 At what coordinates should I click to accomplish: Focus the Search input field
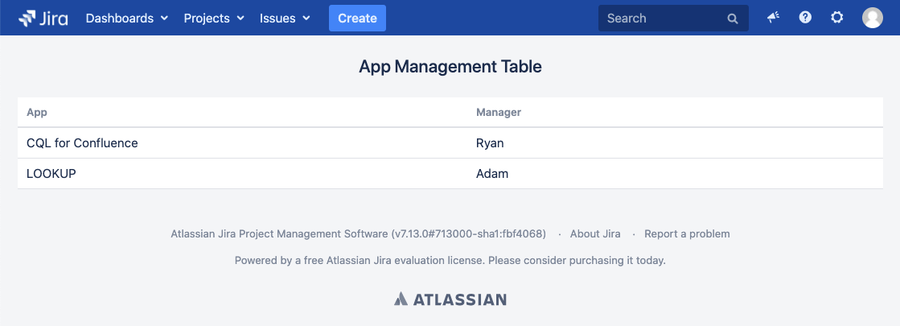(x=664, y=18)
